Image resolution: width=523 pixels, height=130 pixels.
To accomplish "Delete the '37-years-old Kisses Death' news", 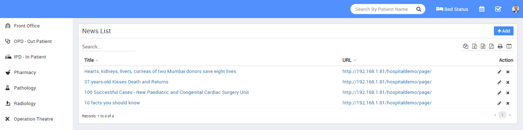I will 508,82.
